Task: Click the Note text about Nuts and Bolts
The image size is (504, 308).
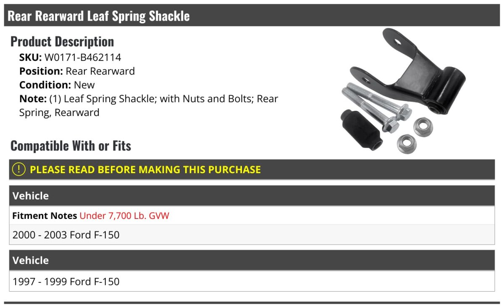Action: tap(149, 105)
